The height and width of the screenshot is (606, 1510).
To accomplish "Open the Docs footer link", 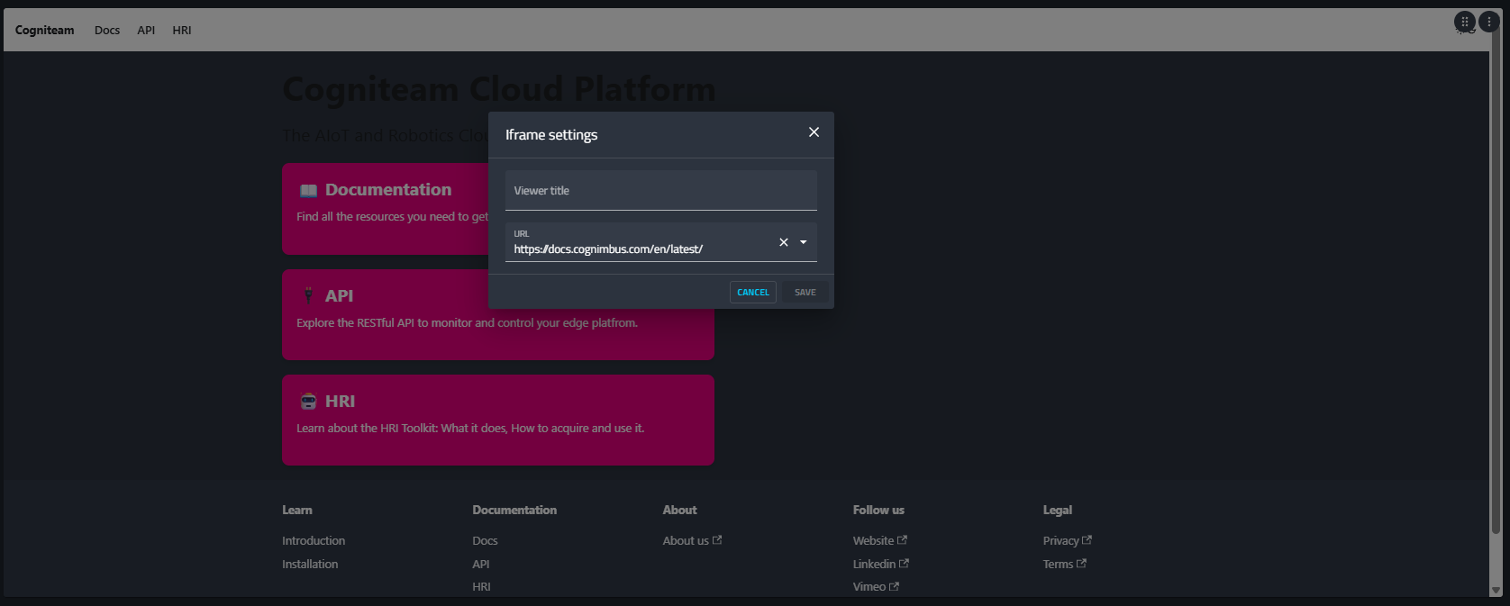I will tap(485, 541).
